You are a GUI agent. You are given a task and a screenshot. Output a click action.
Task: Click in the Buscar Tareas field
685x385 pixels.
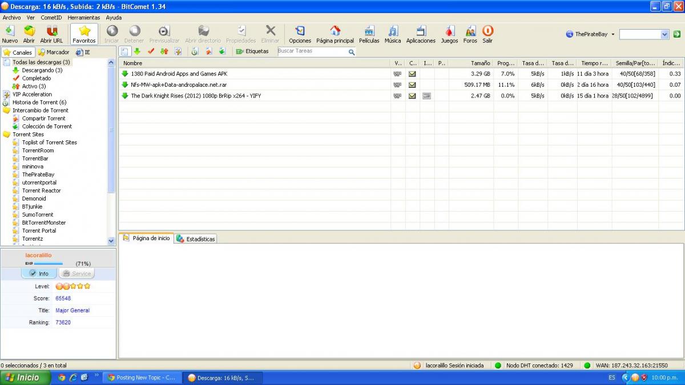tap(312, 51)
